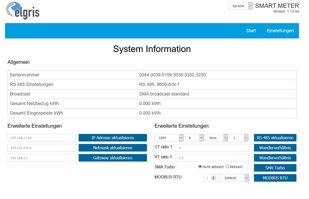This screenshot has height=199, width=309.
Task: Open the data bits dropdown showing 8
Action: [194, 138]
